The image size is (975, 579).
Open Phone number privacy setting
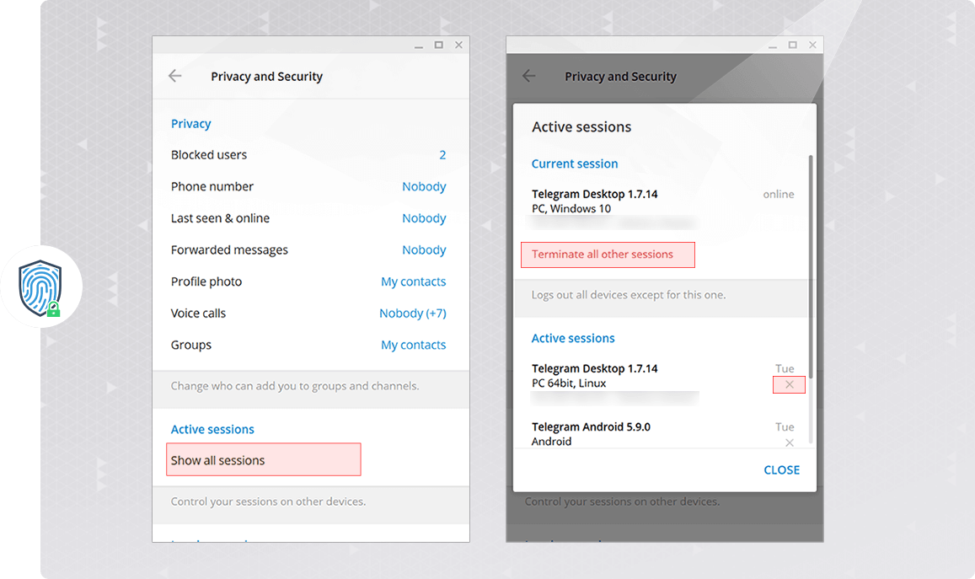click(308, 186)
